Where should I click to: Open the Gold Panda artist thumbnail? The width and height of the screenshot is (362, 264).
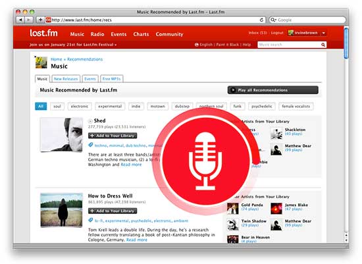pyautogui.click(x=233, y=209)
